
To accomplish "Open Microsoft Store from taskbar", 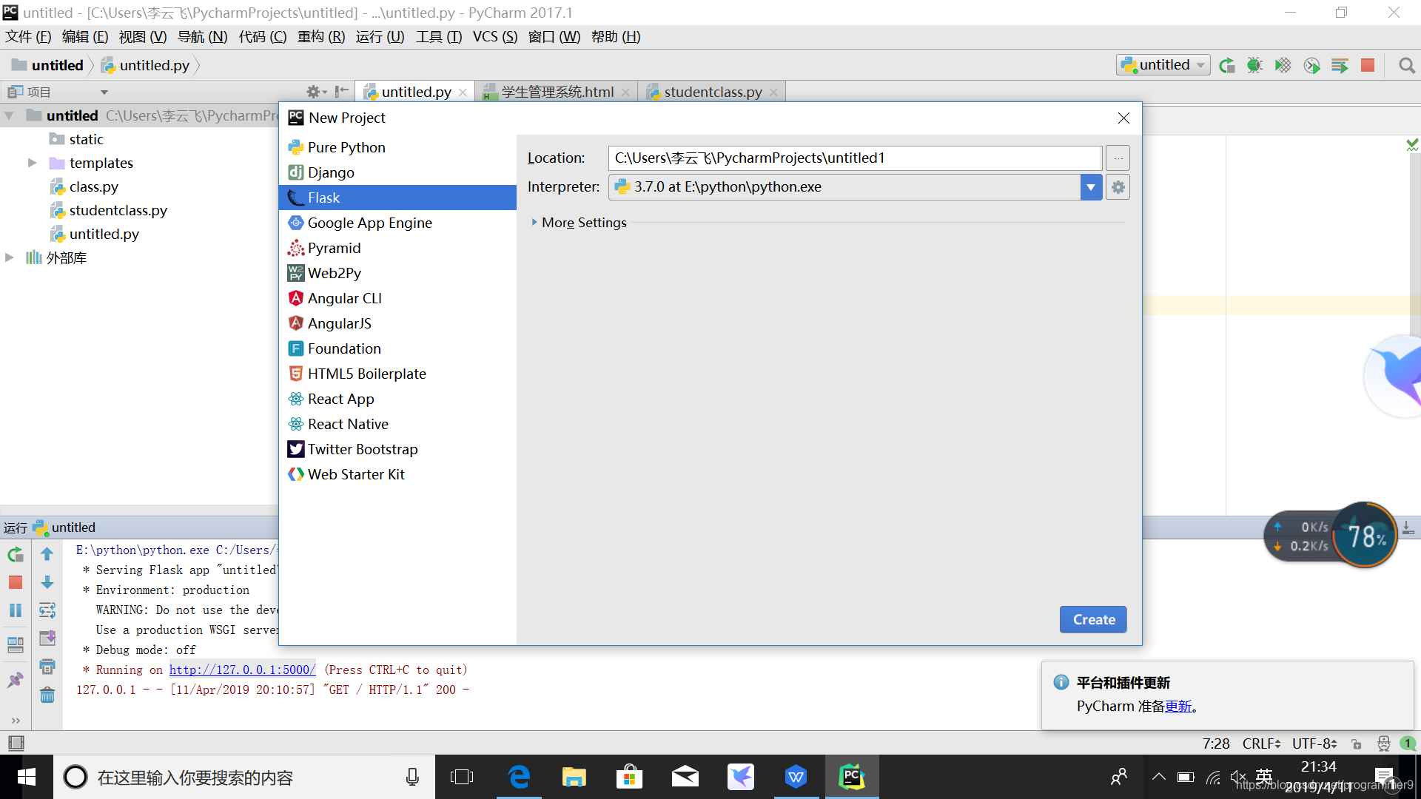I will point(629,777).
